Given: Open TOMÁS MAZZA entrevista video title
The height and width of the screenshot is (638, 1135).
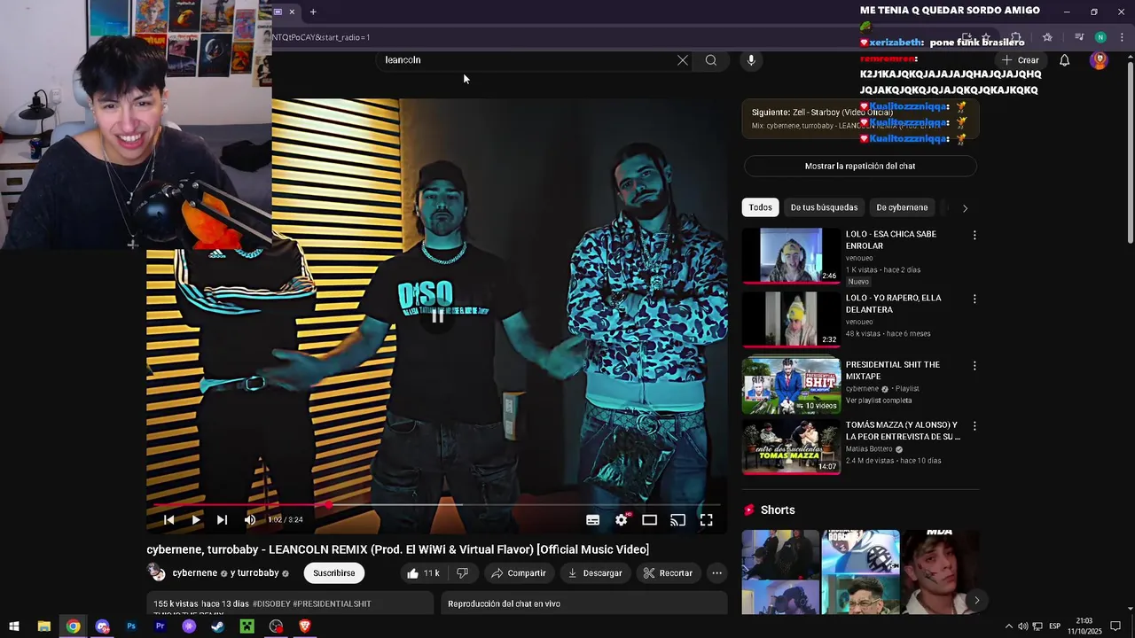Looking at the screenshot, I should coord(903,431).
